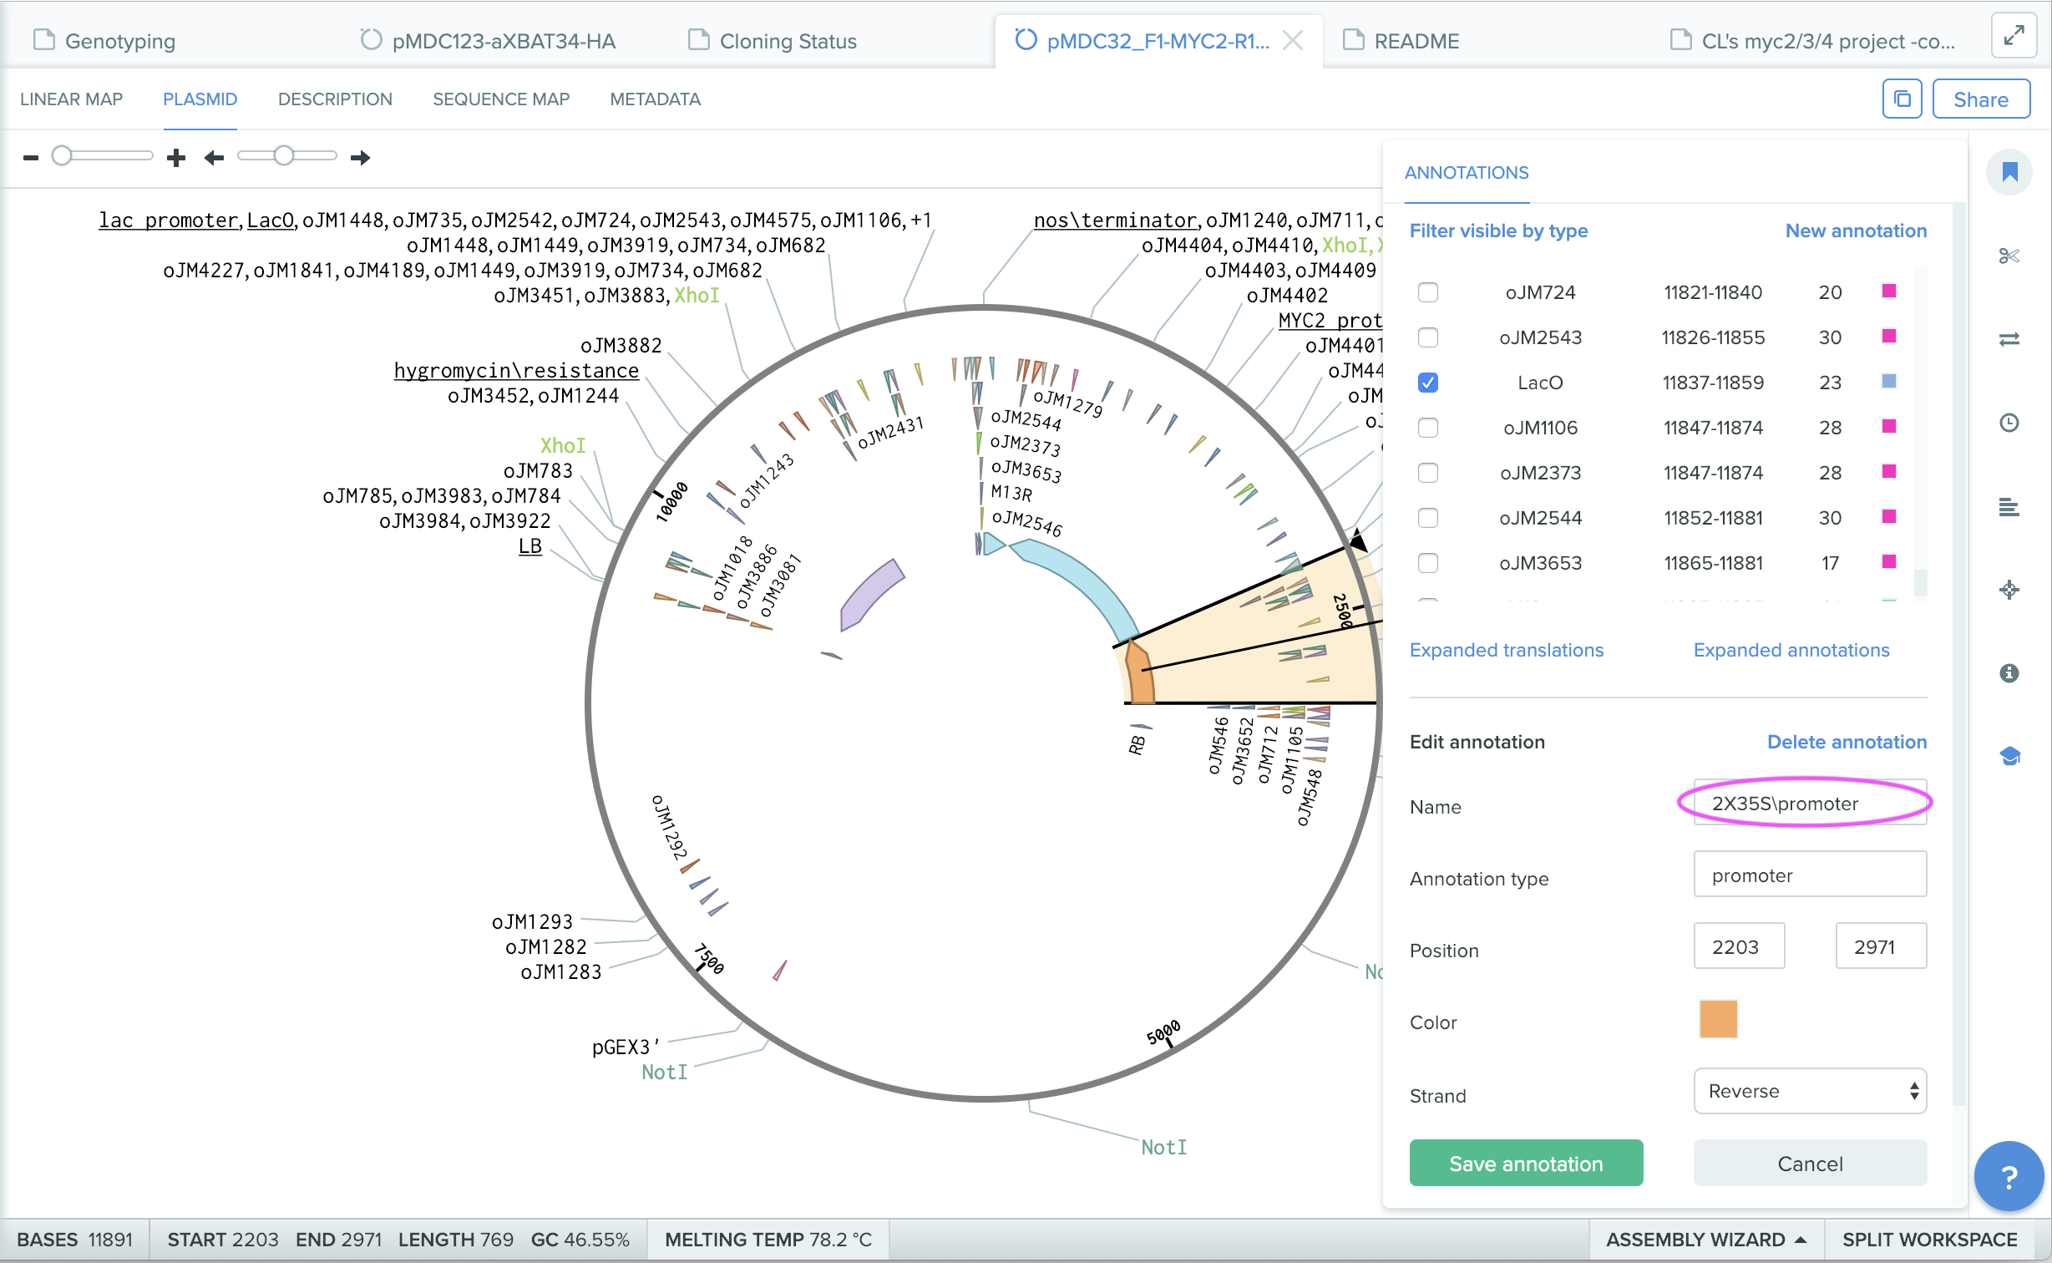Screen dimensions: 2052x1263
Task: Click the orange annotation color swatch
Action: (1718, 1019)
